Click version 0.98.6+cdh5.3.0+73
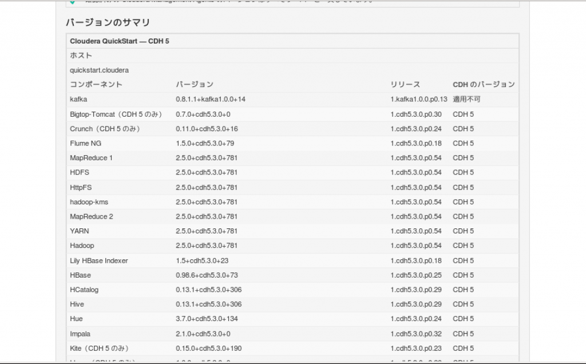Screen dimensions: 586x364 [207, 275]
